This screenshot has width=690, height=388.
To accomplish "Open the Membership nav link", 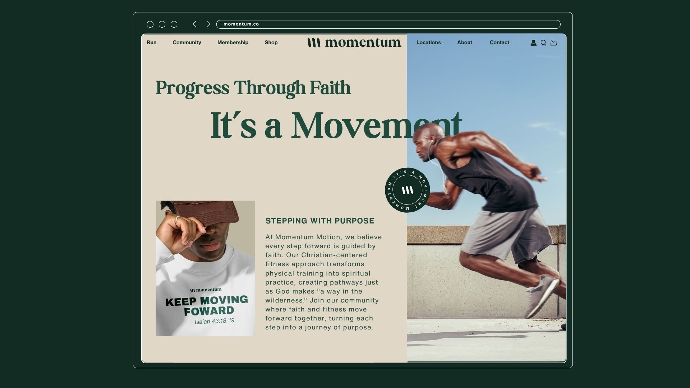I will (x=233, y=42).
